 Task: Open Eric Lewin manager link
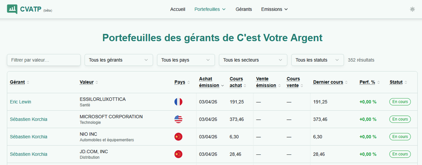click(x=20, y=102)
